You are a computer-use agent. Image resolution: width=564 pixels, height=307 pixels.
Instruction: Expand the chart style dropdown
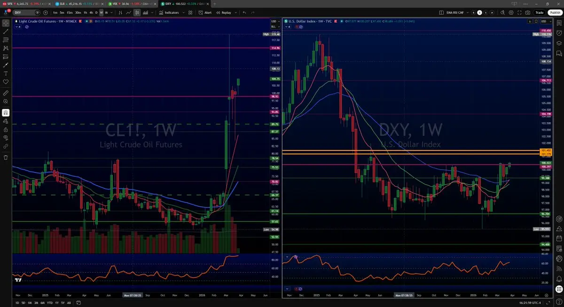pos(151,13)
